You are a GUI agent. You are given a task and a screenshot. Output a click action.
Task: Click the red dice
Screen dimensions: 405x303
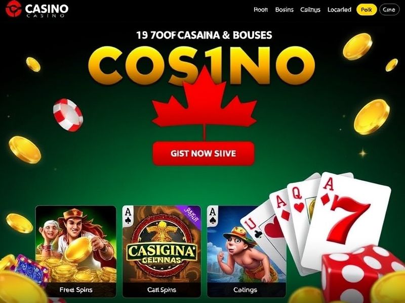pos(361,274)
